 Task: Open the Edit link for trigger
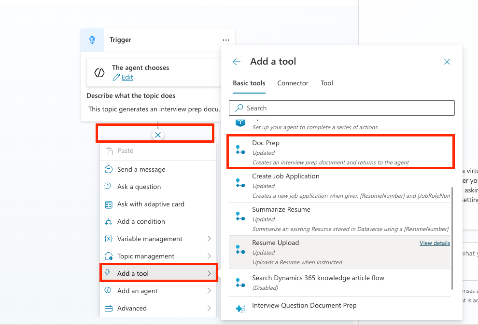(x=127, y=77)
